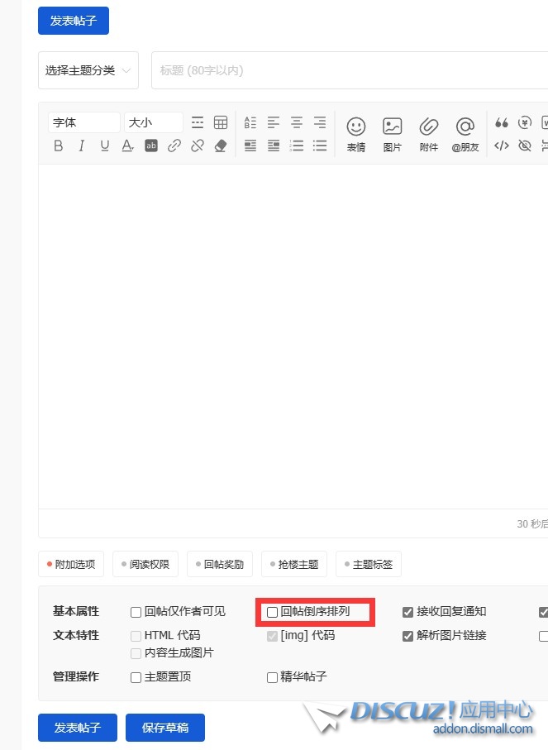Screen dimensions: 548x750
Task: Open the 大小 font size dropdown
Action: point(154,122)
